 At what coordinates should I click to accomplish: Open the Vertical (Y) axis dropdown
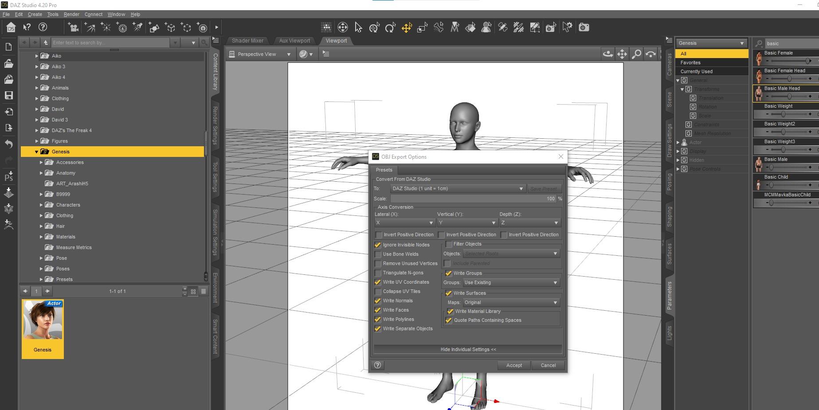tap(467, 223)
